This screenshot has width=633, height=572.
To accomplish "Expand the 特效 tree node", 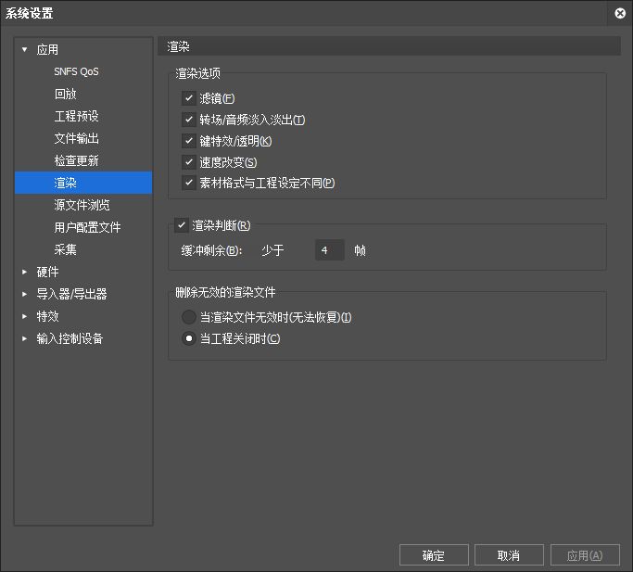I will click(x=25, y=316).
